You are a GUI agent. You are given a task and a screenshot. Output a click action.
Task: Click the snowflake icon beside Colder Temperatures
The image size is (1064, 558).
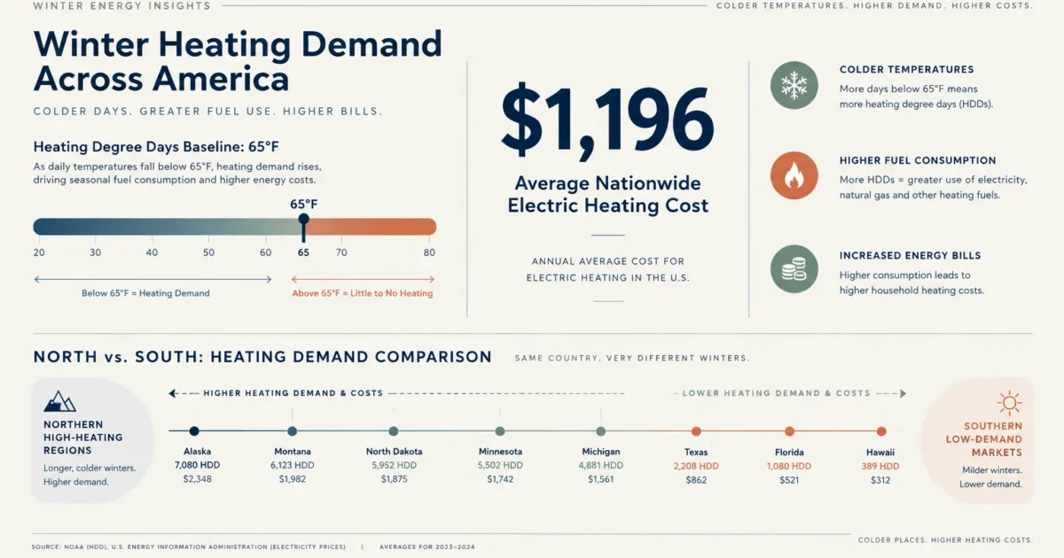click(794, 85)
